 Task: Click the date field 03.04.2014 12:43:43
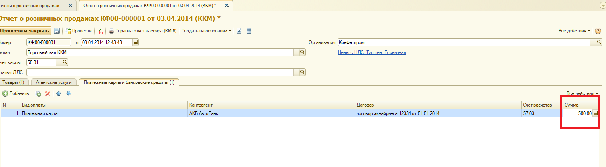[x=107, y=42]
